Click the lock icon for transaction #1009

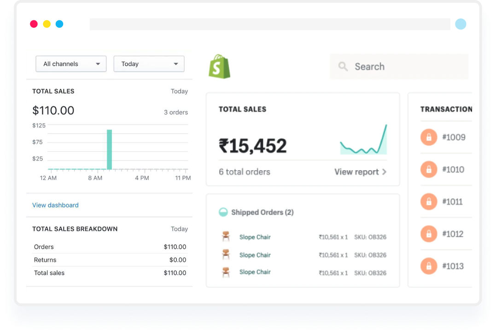coord(429,137)
